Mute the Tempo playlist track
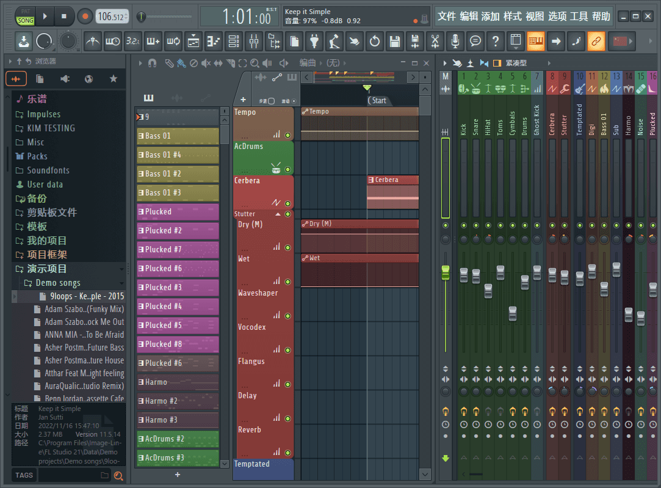 coord(288,135)
